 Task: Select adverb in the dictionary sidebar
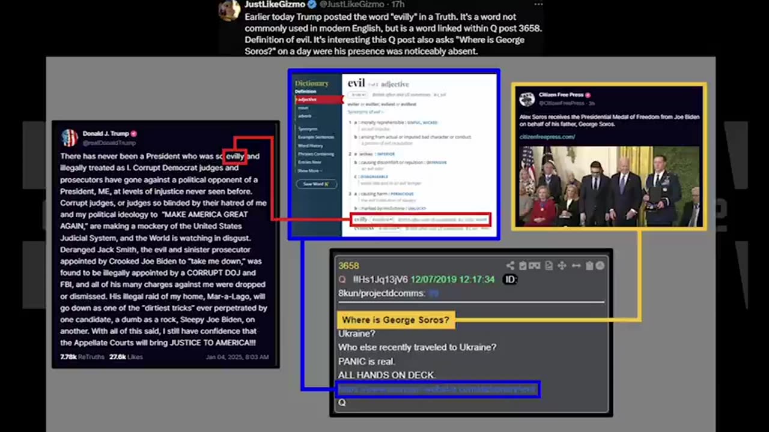[305, 116]
